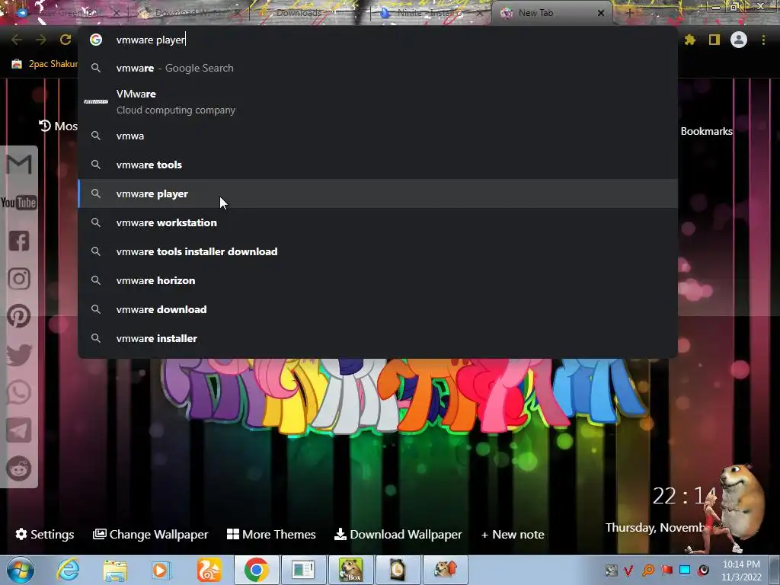Launch UC Browser from the taskbar

pyautogui.click(x=209, y=570)
